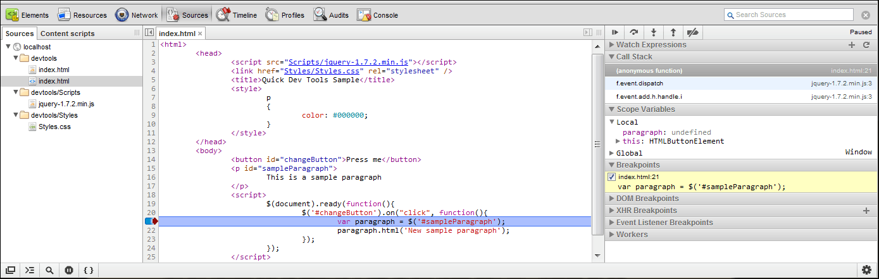The width and height of the screenshot is (879, 279).
Task: Expand the Global scope
Action: click(612, 153)
